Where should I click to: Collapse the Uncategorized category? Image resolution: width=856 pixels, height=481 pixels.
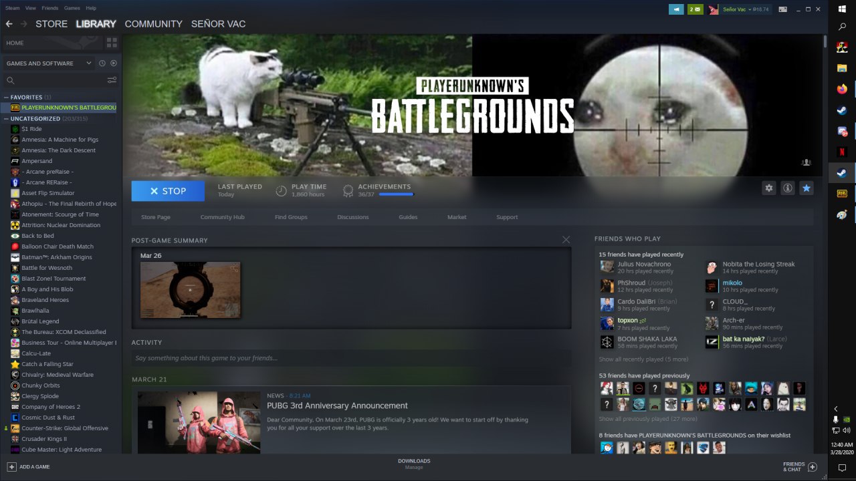pos(6,119)
